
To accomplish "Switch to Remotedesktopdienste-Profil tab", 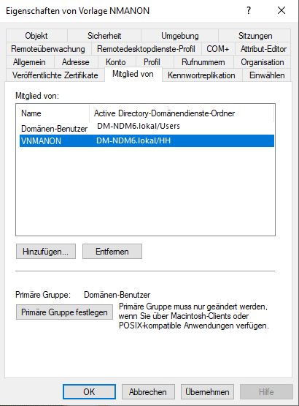I will (146, 49).
